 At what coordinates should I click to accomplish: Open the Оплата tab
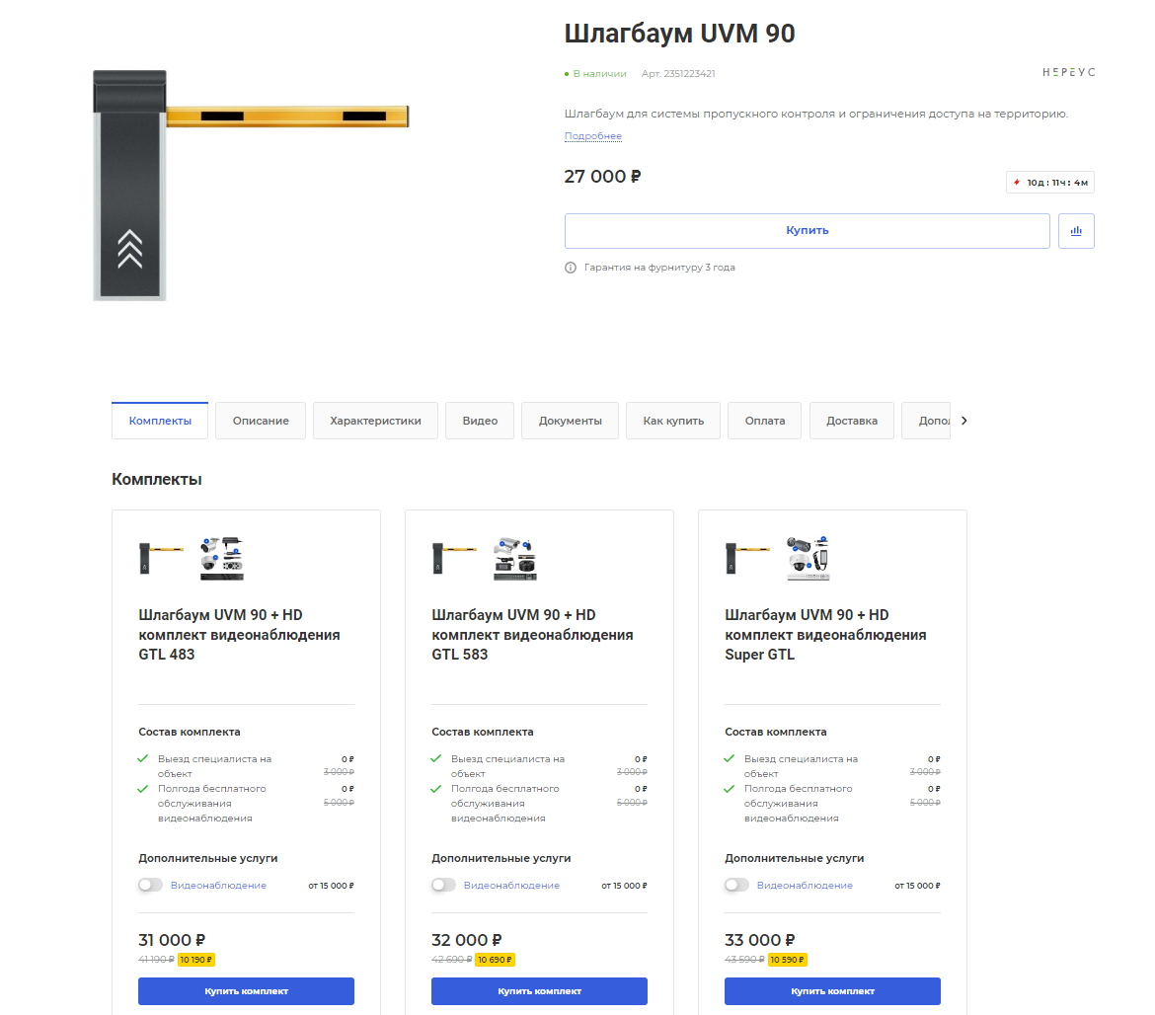(x=765, y=421)
